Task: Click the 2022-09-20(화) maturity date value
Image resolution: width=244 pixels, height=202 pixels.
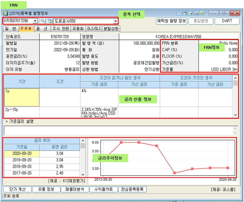Action: 66,50
